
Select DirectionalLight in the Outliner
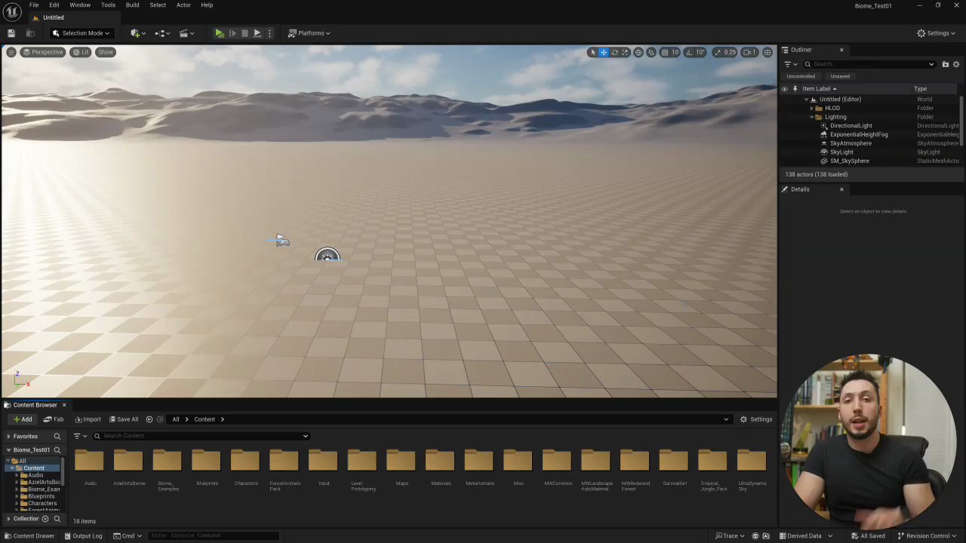[x=851, y=126]
